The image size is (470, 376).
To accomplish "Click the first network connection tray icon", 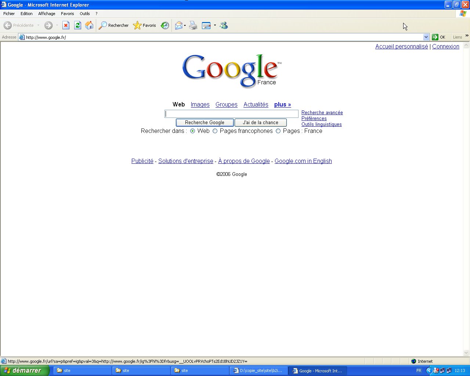I will [x=442, y=370].
